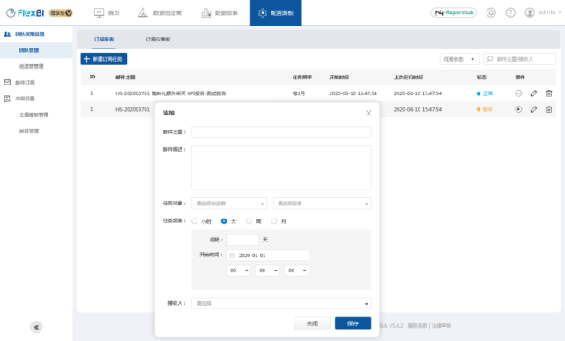565x341 pixels.
Task: Open the 数据创造营 tent icon
Action: point(143,12)
